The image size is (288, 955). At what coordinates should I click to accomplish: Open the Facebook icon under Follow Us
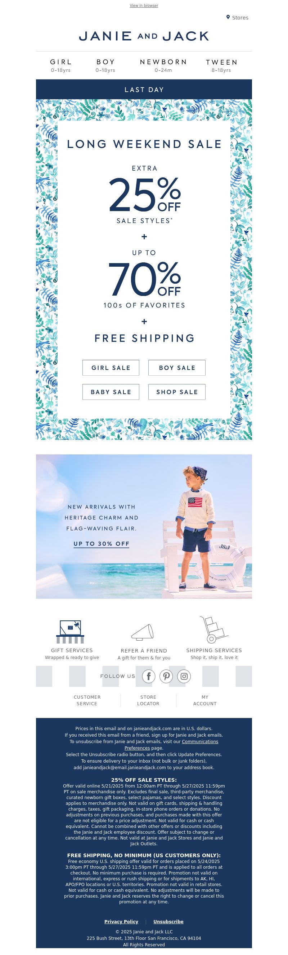[149, 676]
